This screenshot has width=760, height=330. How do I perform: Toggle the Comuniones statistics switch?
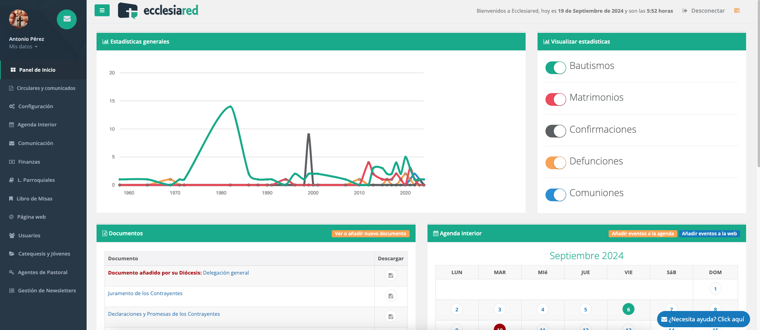[556, 195]
